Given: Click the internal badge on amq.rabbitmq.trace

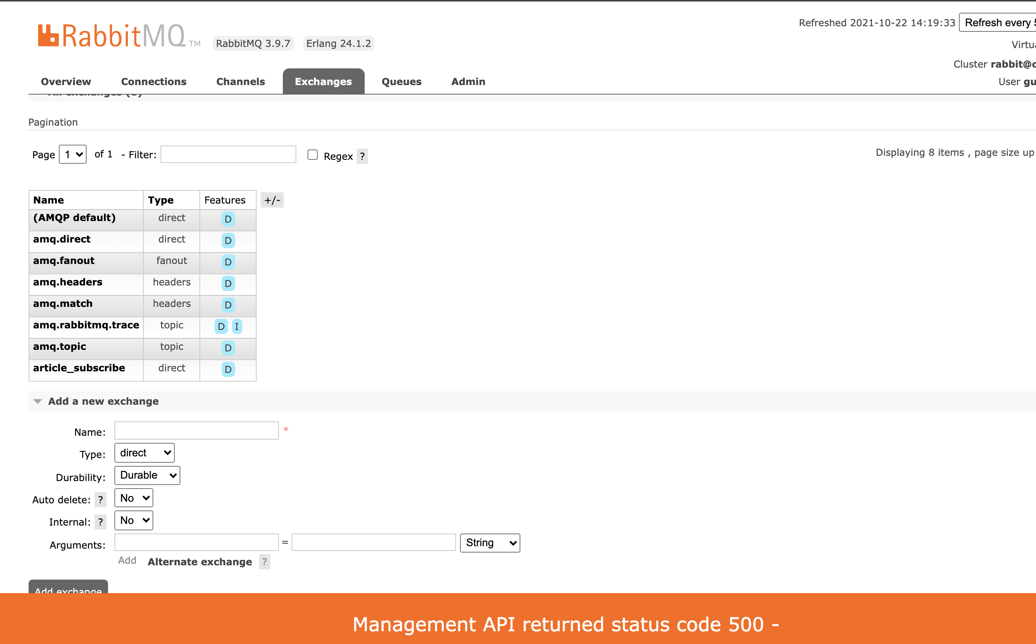Looking at the screenshot, I should pyautogui.click(x=237, y=327).
